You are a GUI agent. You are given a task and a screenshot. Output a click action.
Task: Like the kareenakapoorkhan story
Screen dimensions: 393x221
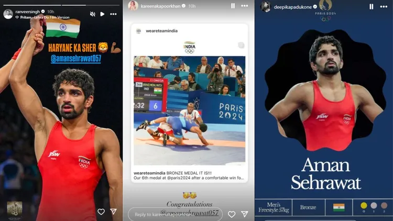pos(232,214)
